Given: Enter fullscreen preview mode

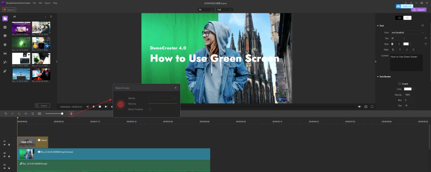Looking at the screenshot, I should (372, 107).
